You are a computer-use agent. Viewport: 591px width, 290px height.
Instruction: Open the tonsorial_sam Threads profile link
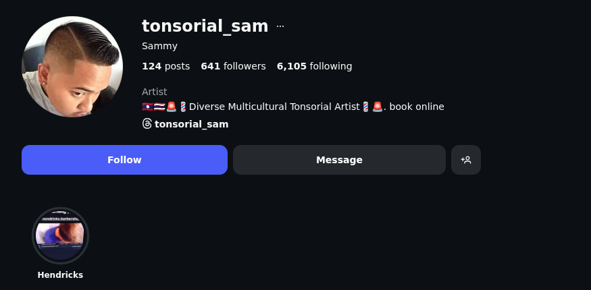click(x=191, y=124)
